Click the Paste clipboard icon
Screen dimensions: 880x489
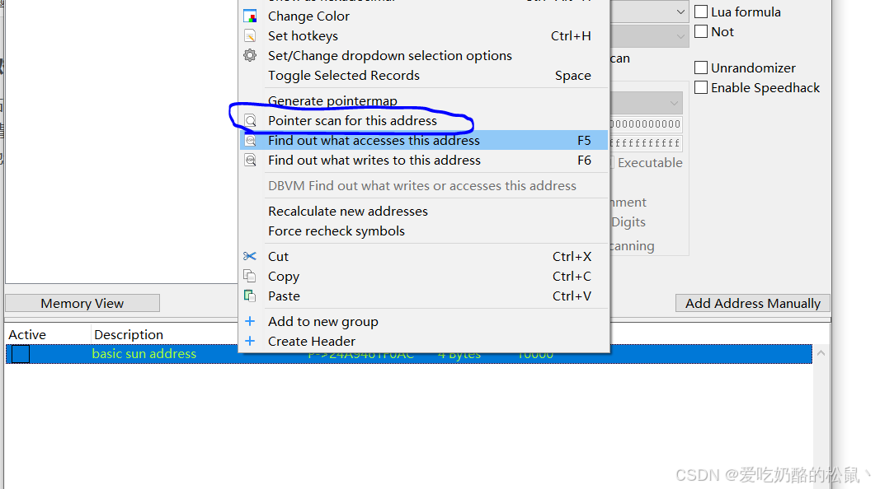click(250, 296)
